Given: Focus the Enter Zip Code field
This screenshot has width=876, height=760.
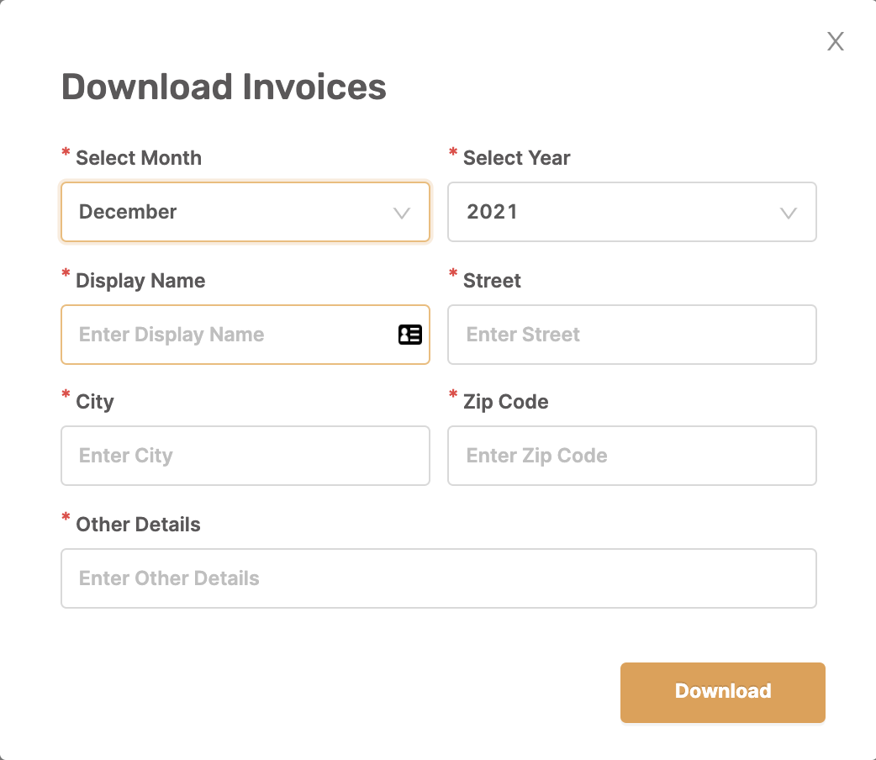Looking at the screenshot, I should pos(632,456).
